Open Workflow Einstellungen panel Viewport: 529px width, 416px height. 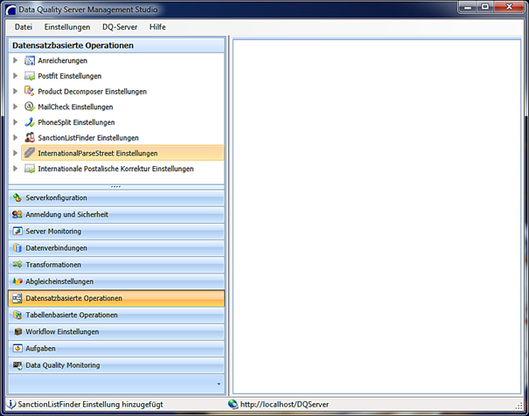(x=116, y=332)
